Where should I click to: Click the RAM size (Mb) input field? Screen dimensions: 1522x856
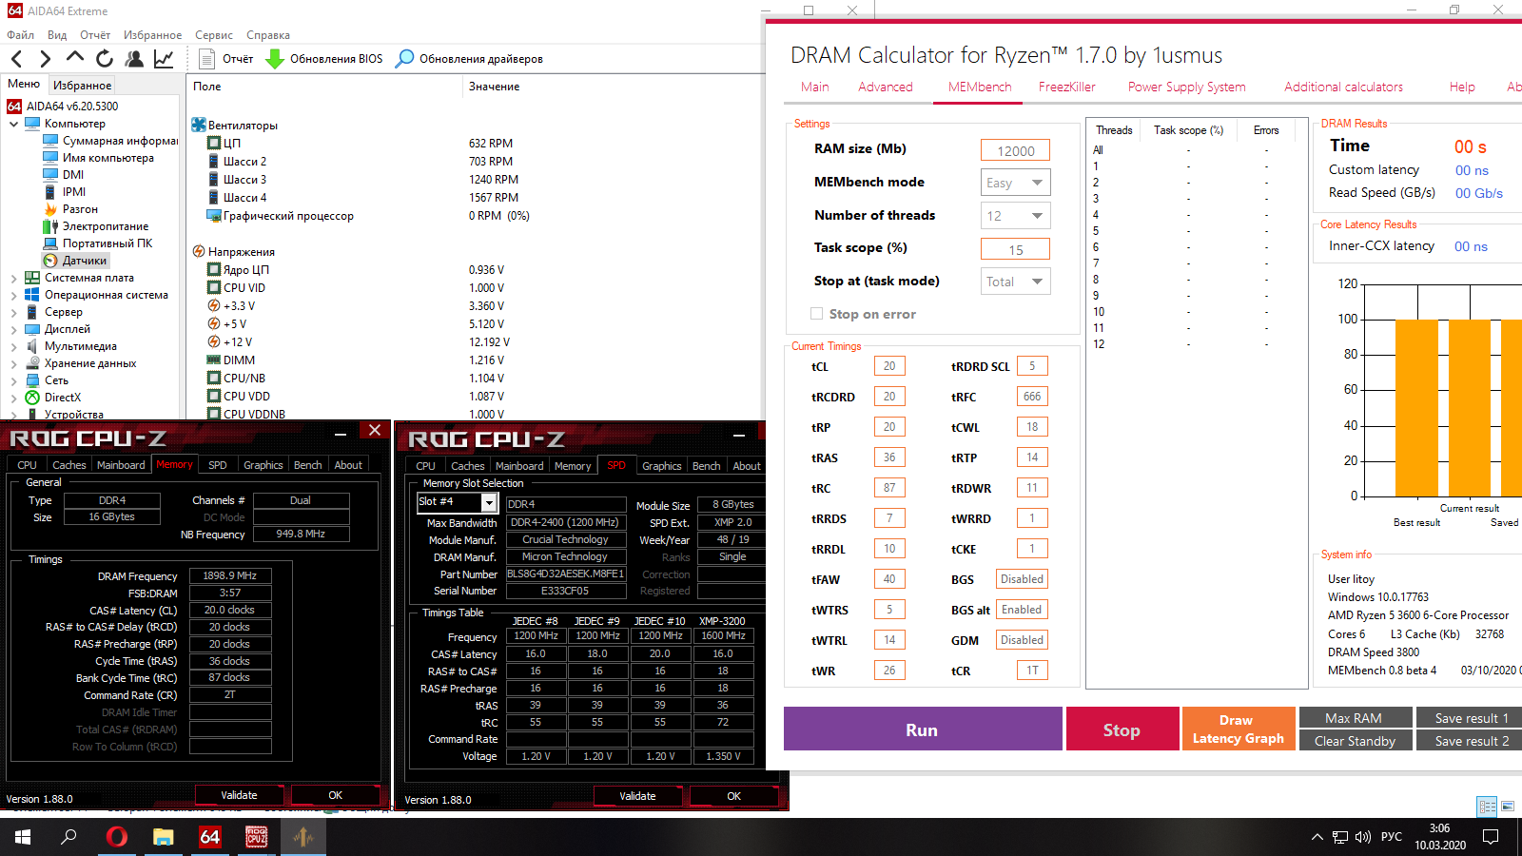click(x=1016, y=150)
